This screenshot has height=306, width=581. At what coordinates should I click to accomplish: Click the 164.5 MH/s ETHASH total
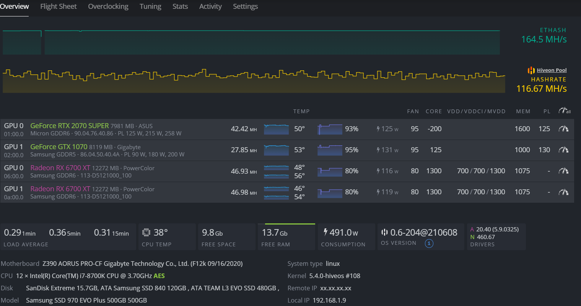pyautogui.click(x=544, y=39)
